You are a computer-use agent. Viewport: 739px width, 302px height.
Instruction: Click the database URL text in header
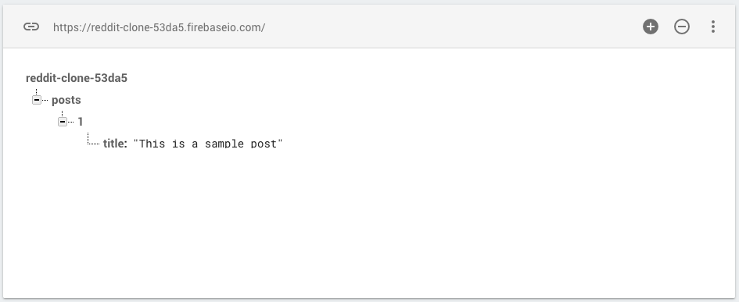click(159, 27)
